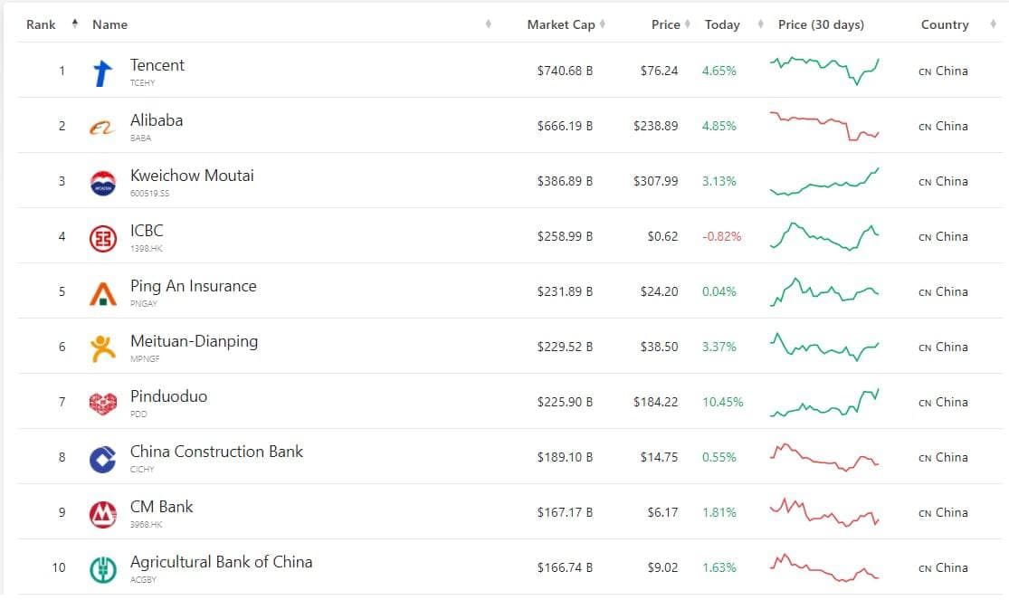Viewport: 1009px width, 600px height.
Task: Click the Ping An Insurance logo icon
Action: point(102,293)
